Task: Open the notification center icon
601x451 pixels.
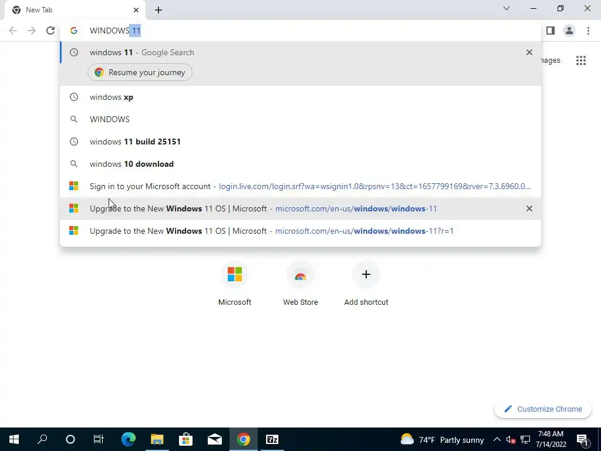Action: (x=582, y=439)
